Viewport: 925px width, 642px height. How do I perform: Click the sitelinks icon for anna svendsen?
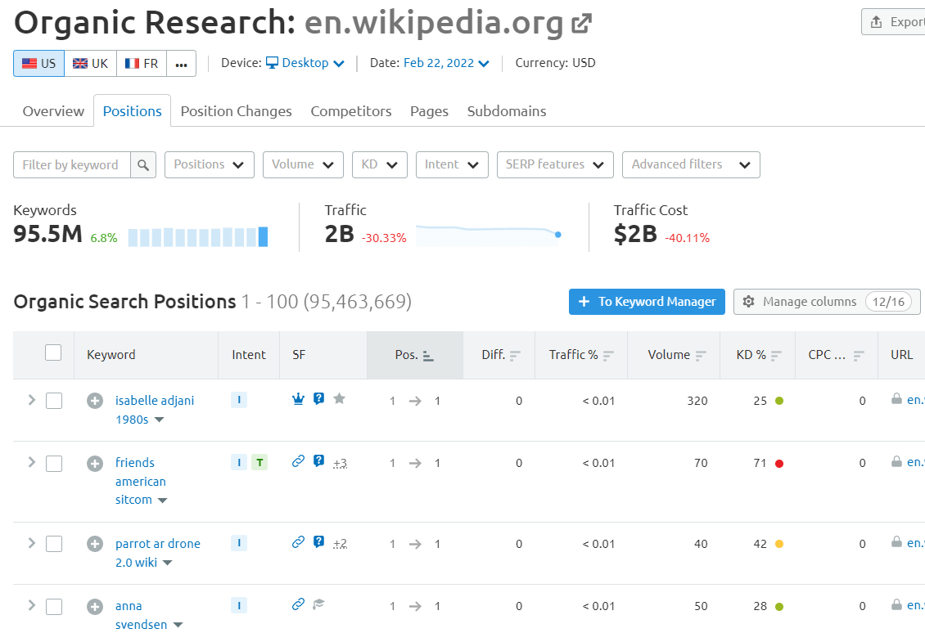click(297, 604)
